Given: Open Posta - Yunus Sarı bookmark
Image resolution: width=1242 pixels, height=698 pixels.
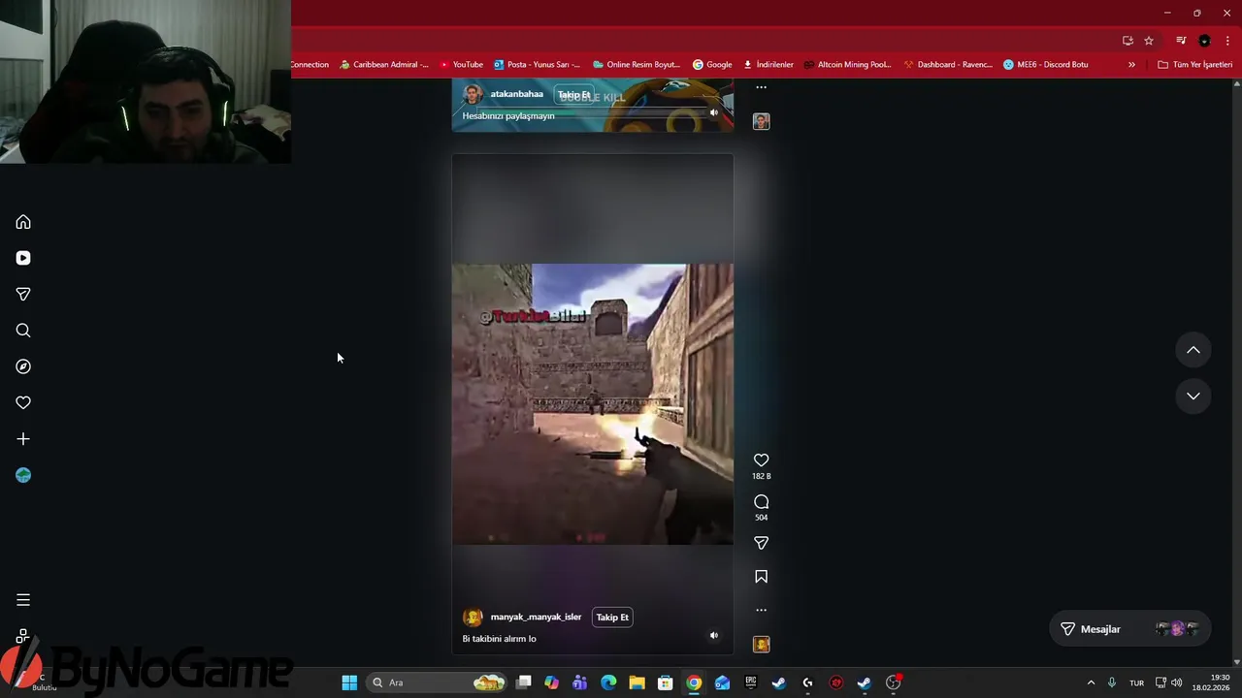Looking at the screenshot, I should pos(537,65).
